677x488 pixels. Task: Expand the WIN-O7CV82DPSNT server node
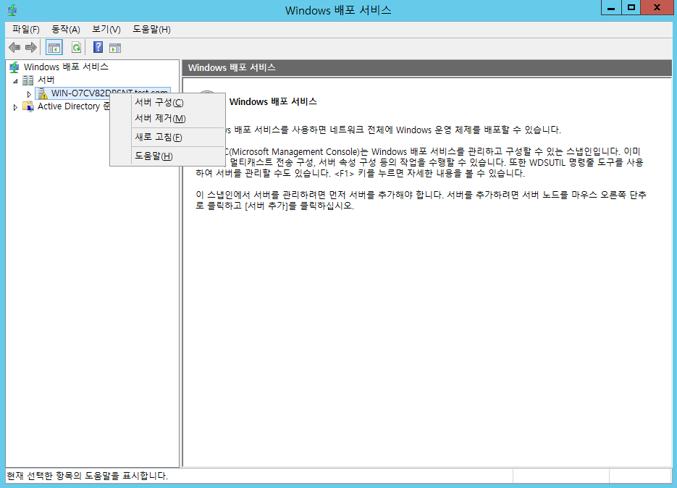(x=29, y=93)
